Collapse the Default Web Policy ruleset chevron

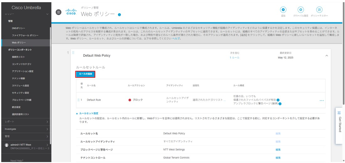[327, 56]
